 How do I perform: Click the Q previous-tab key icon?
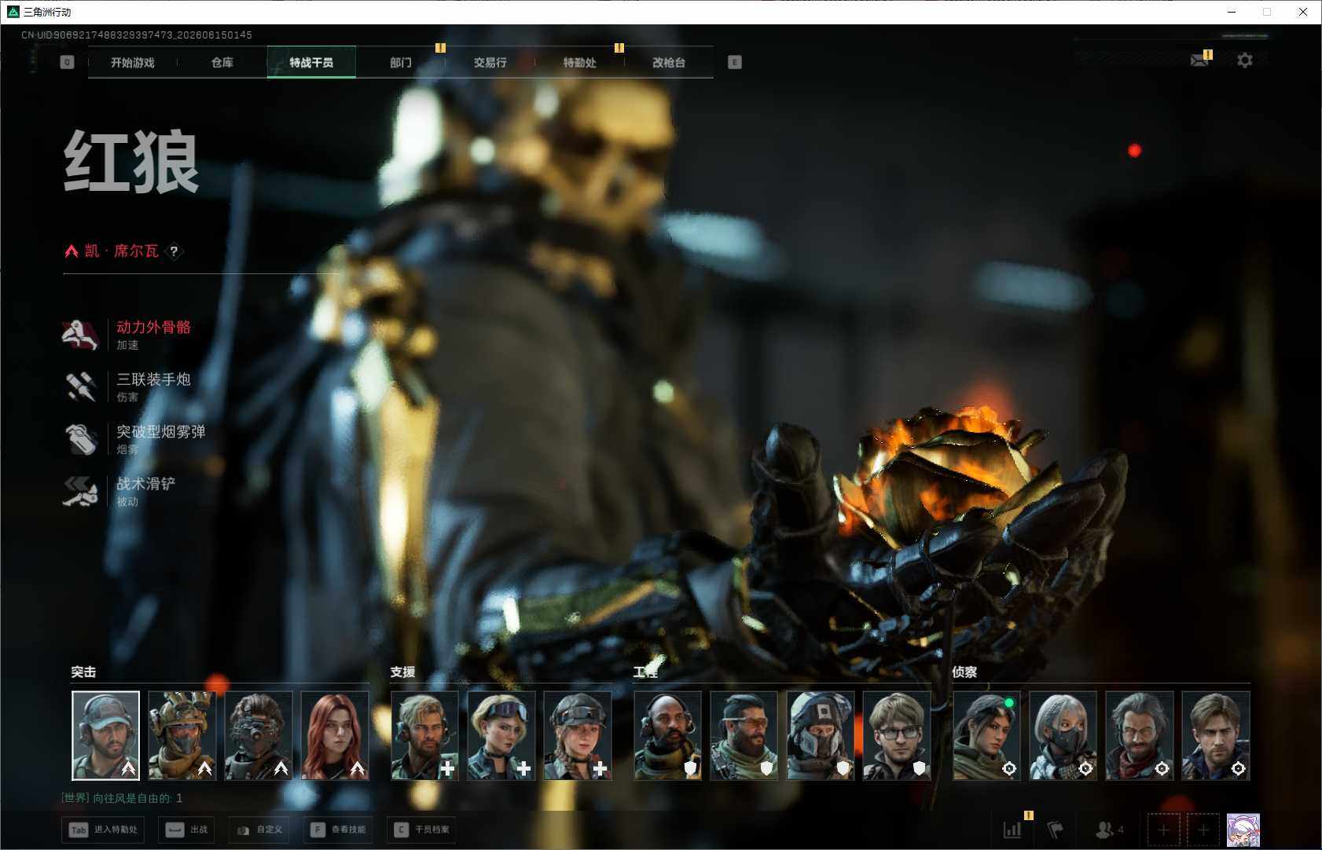tap(67, 62)
